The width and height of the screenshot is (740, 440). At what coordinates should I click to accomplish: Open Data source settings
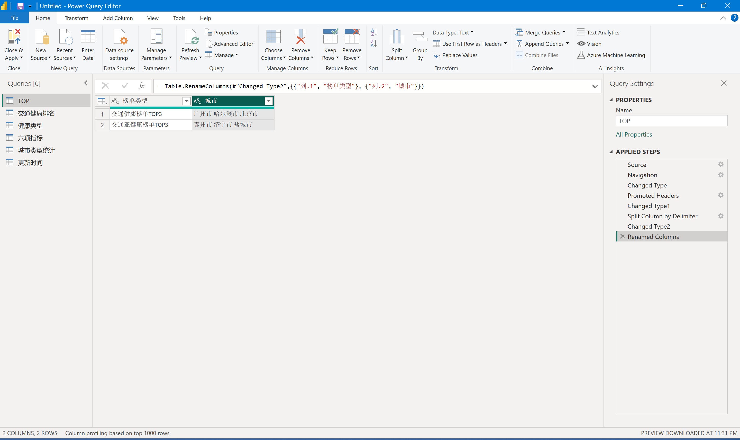click(x=120, y=37)
